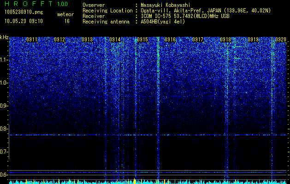
Task: Click the 1.1 kHz axis label
Action: pos(4,60)
